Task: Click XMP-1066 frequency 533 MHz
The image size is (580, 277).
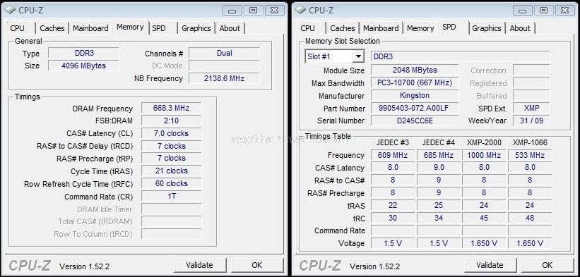Action: (x=530, y=155)
